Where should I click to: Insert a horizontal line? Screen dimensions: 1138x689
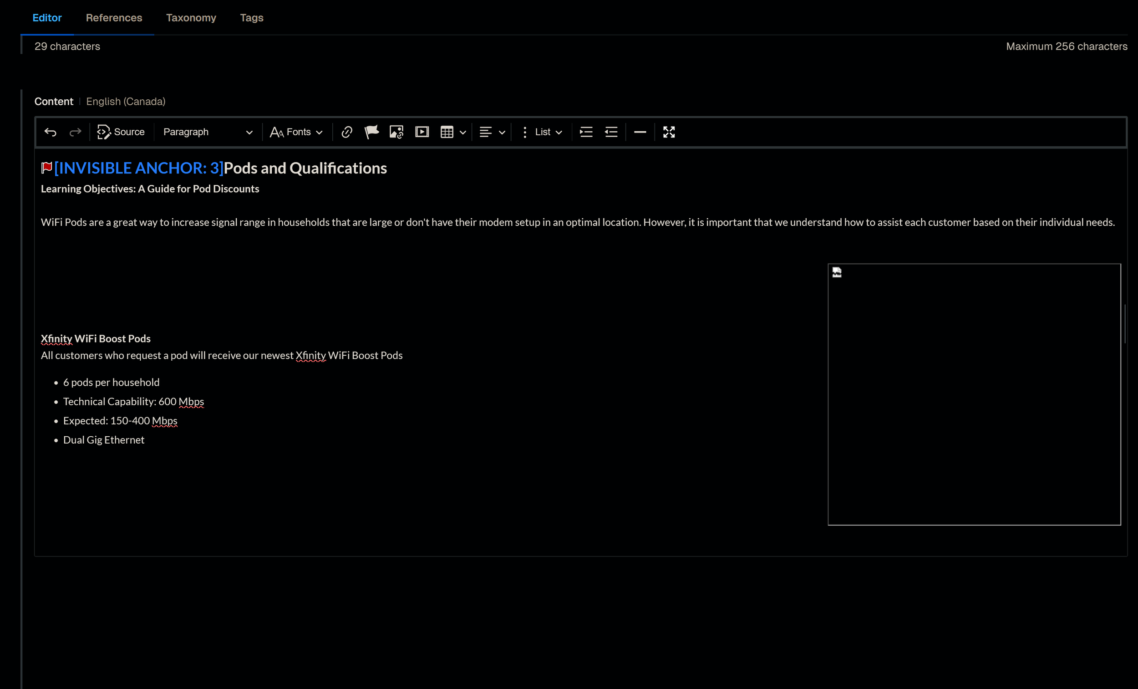640,132
